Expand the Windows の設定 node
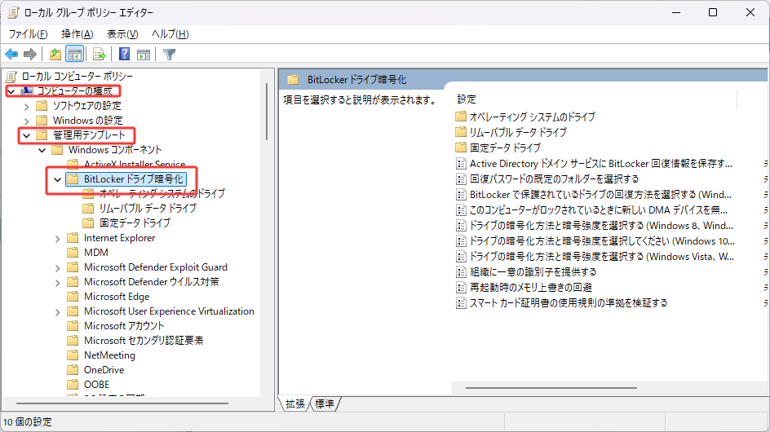The width and height of the screenshot is (770, 432). (27, 121)
